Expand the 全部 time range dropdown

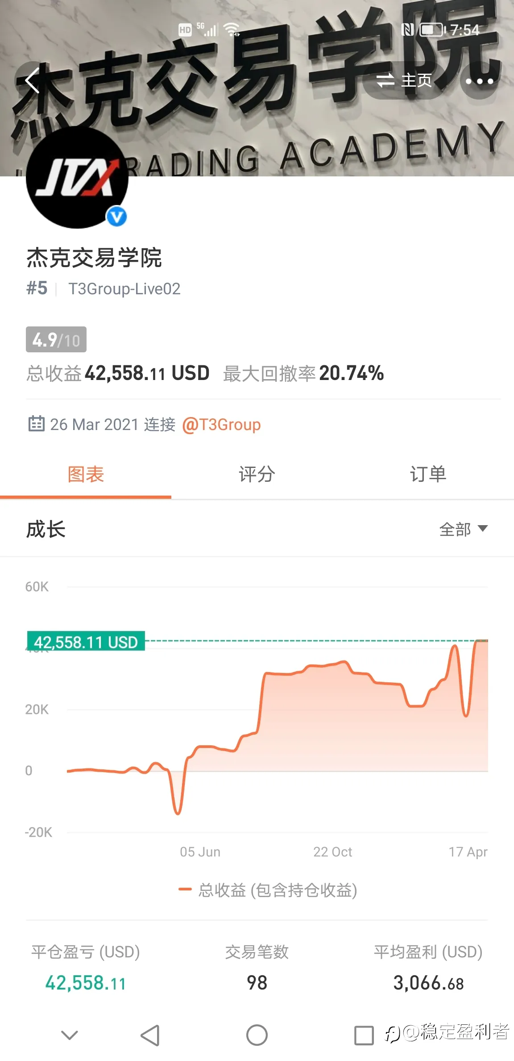coord(463,529)
